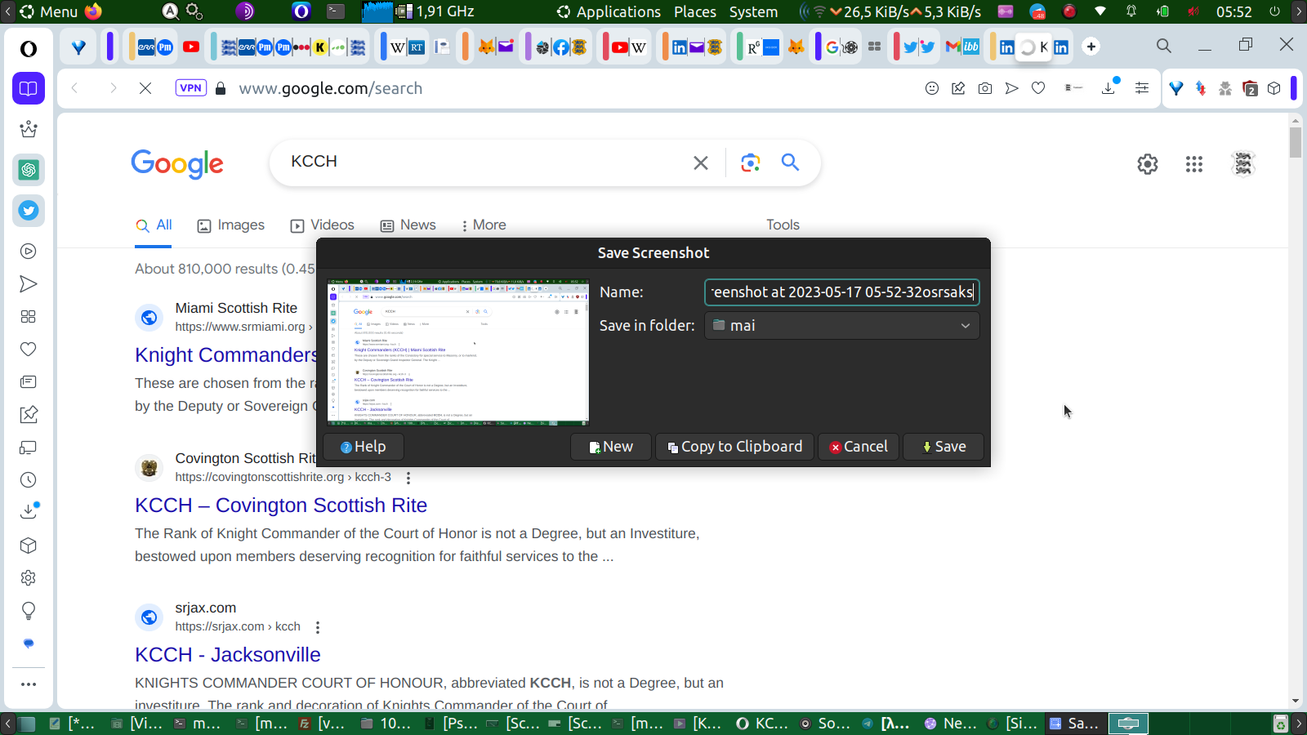Image resolution: width=1307 pixels, height=735 pixels.
Task: Open the Google apps grid
Action: pyautogui.click(x=1194, y=164)
